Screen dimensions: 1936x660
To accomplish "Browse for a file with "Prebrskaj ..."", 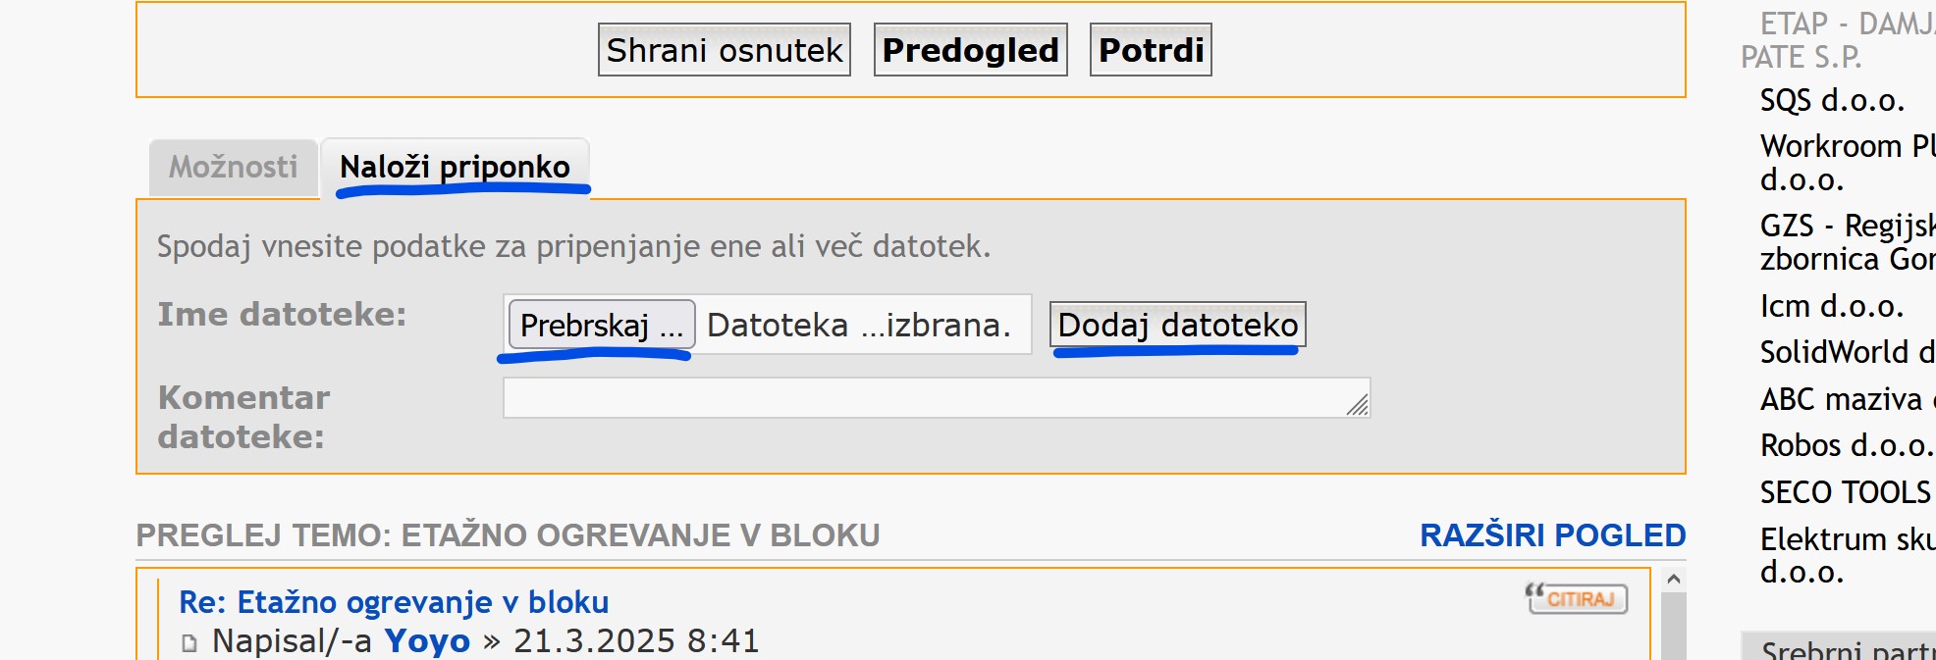I will point(599,325).
